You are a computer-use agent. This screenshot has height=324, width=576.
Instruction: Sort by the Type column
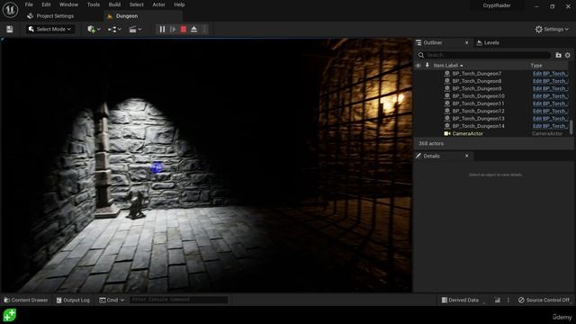(536, 66)
